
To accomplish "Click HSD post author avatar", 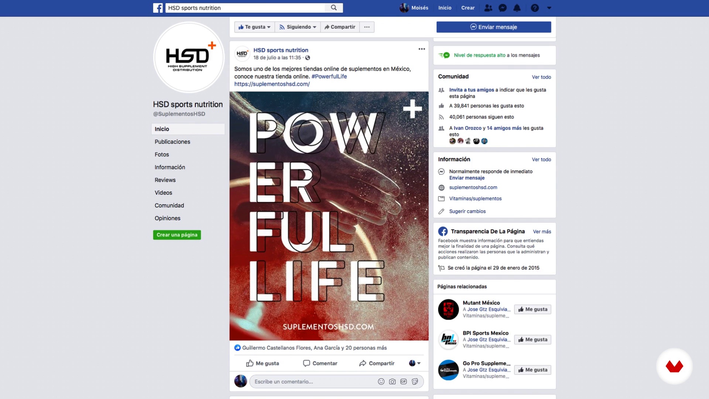I will [242, 54].
